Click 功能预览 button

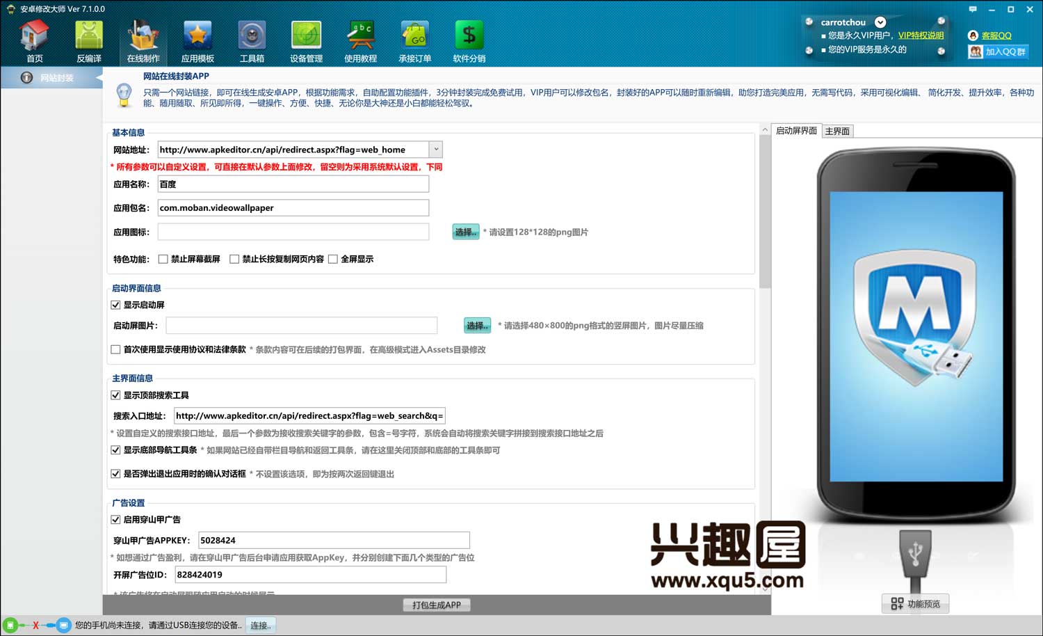pyautogui.click(x=916, y=604)
